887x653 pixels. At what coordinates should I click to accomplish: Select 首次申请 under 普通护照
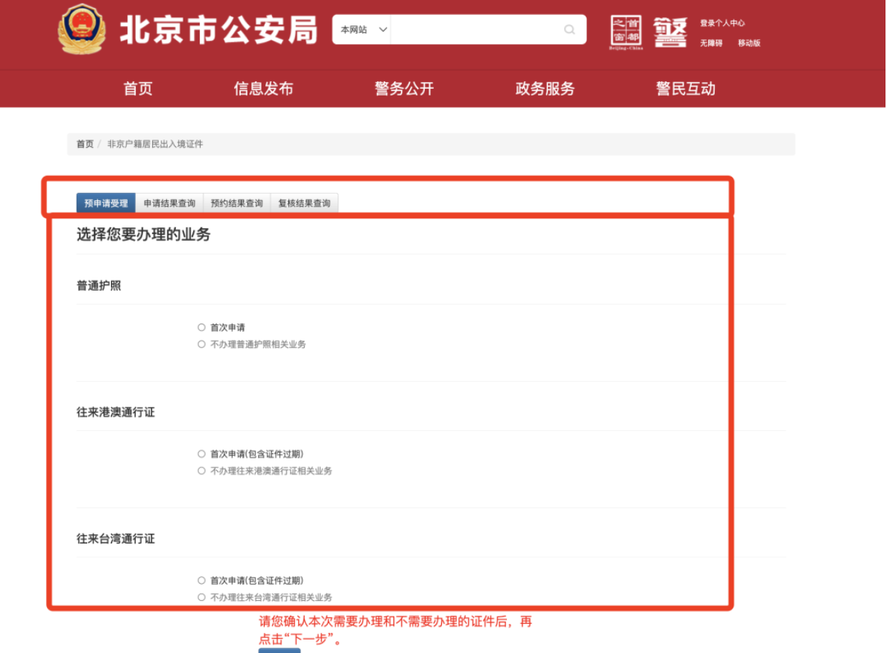tap(201, 326)
